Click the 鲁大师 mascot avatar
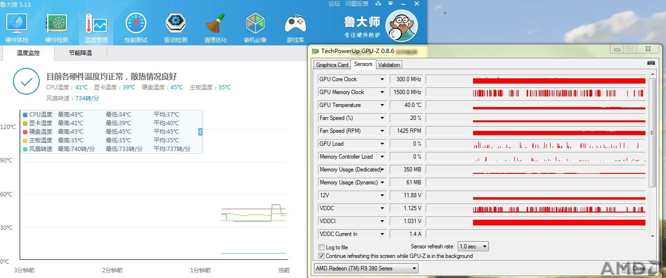The image size is (666, 278). 401,26
